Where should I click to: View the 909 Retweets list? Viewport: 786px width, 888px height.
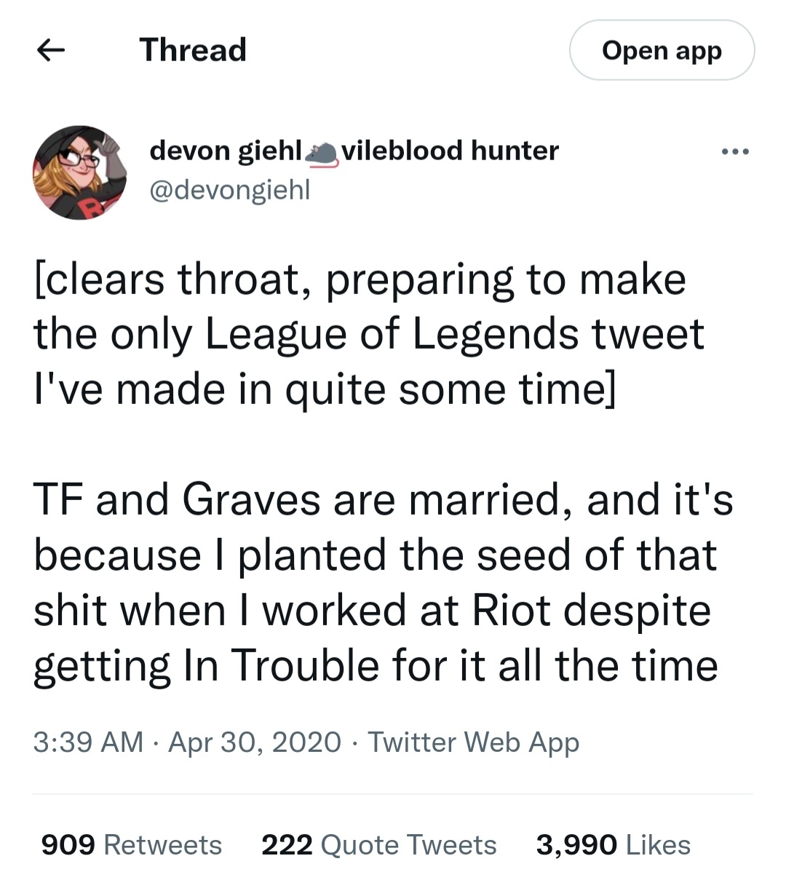click(132, 845)
